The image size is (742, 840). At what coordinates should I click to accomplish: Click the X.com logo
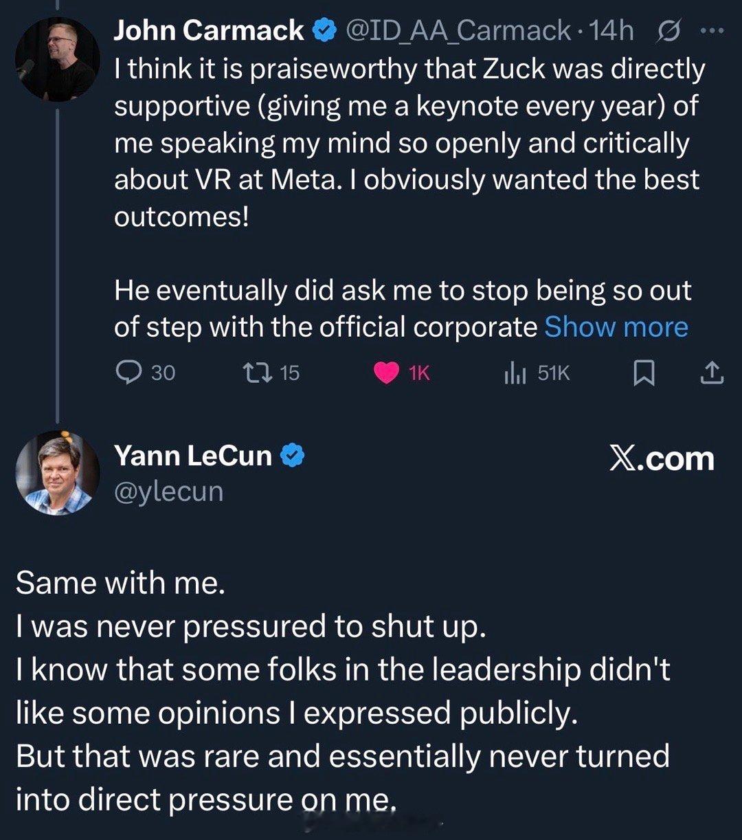point(662,460)
